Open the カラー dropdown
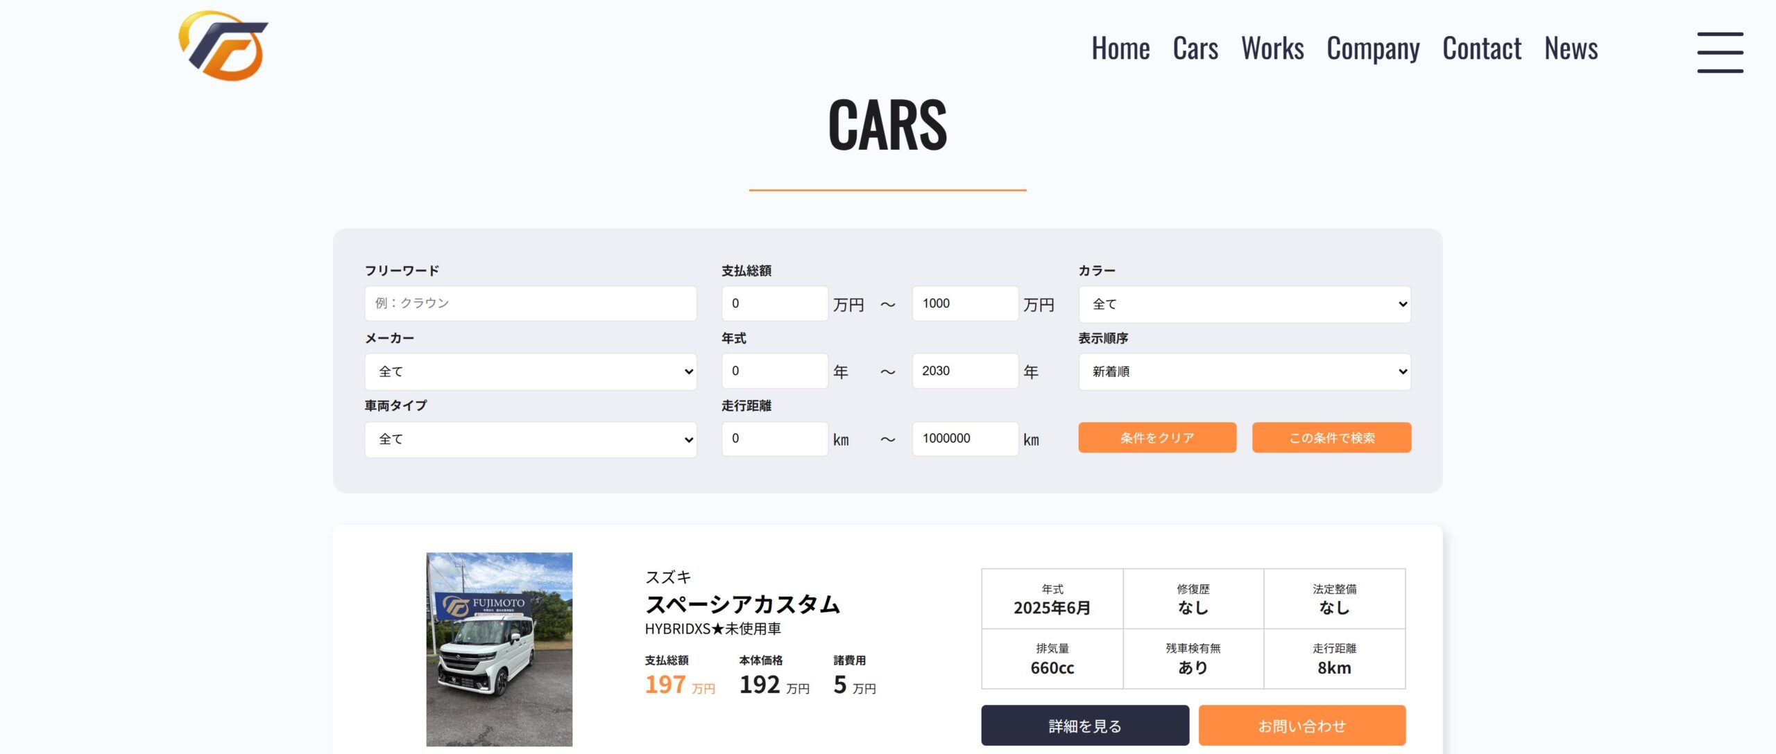The image size is (1776, 754). coord(1245,304)
